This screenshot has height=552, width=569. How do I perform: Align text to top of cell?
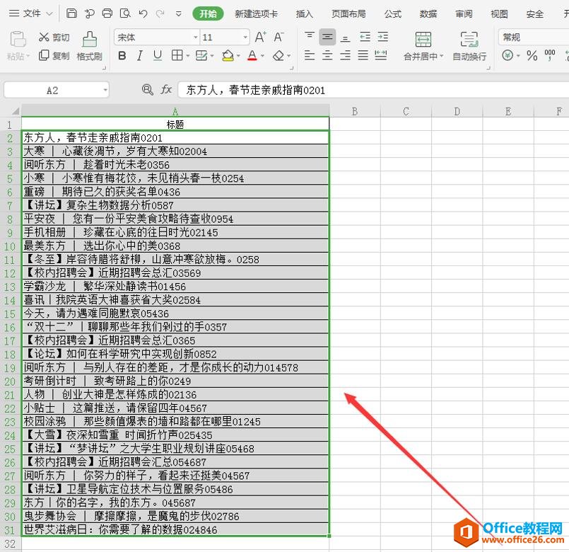point(310,37)
